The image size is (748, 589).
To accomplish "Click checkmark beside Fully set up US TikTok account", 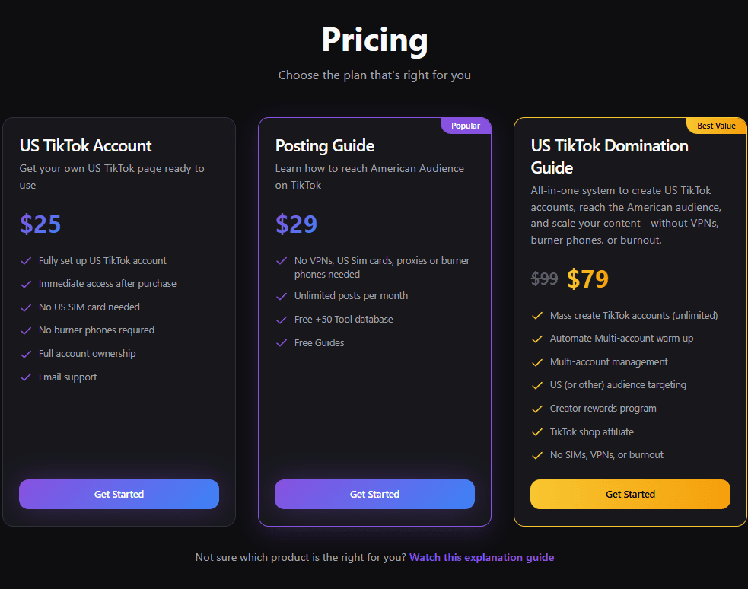I will click(x=26, y=261).
